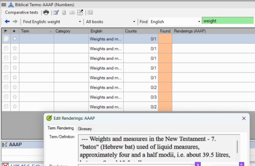The height and width of the screenshot is (166, 255).
Task: Open the 'All books' dropdown
Action: tap(134, 22)
